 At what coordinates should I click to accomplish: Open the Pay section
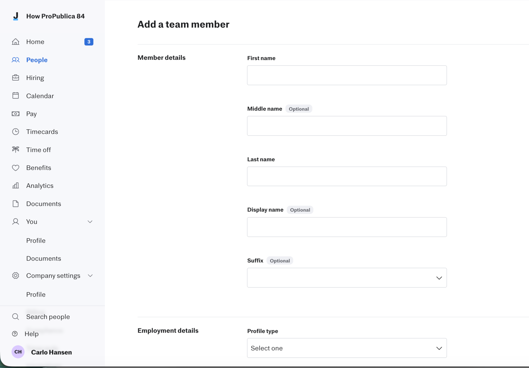pos(32,114)
